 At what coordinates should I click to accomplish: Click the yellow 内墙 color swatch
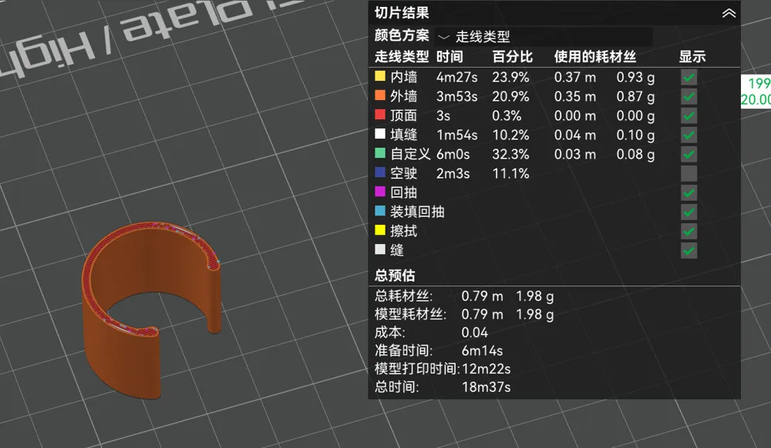tap(380, 76)
